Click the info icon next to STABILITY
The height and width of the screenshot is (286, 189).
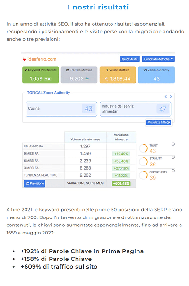173,157
